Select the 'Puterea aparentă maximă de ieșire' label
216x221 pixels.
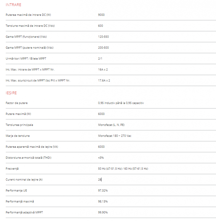tap(32, 146)
